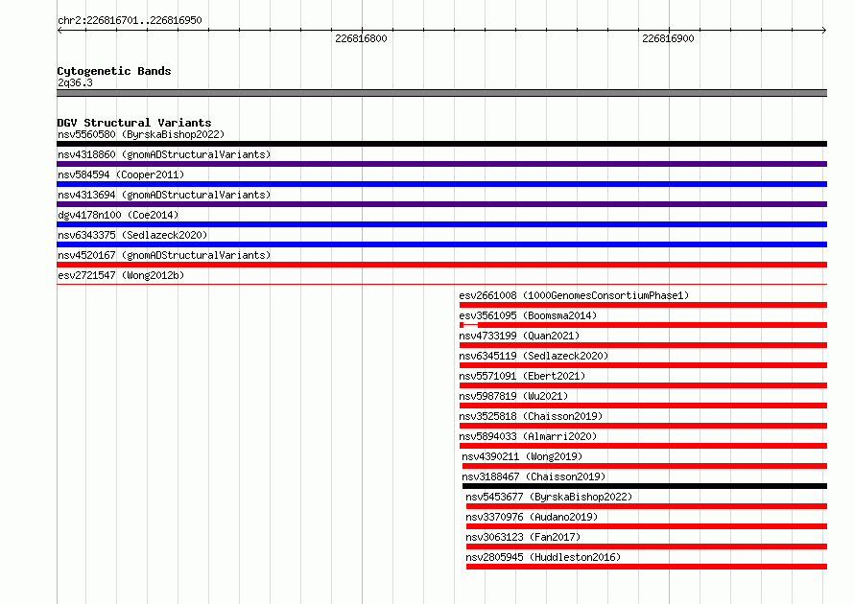Open nsv3188467 (Chaisson2019) variant label

534,476
